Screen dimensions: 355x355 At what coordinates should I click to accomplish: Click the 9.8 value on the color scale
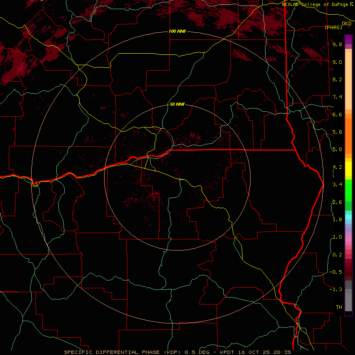337,44
